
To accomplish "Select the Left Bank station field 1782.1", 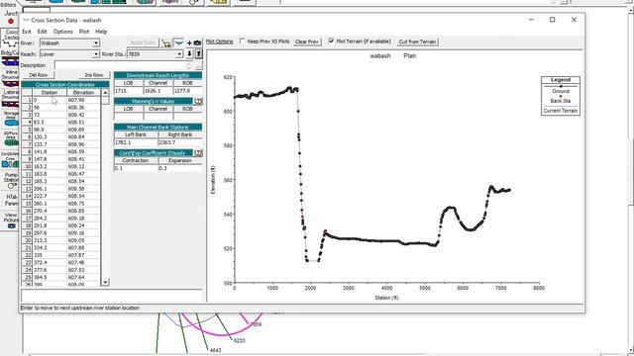I will click(x=136, y=142).
